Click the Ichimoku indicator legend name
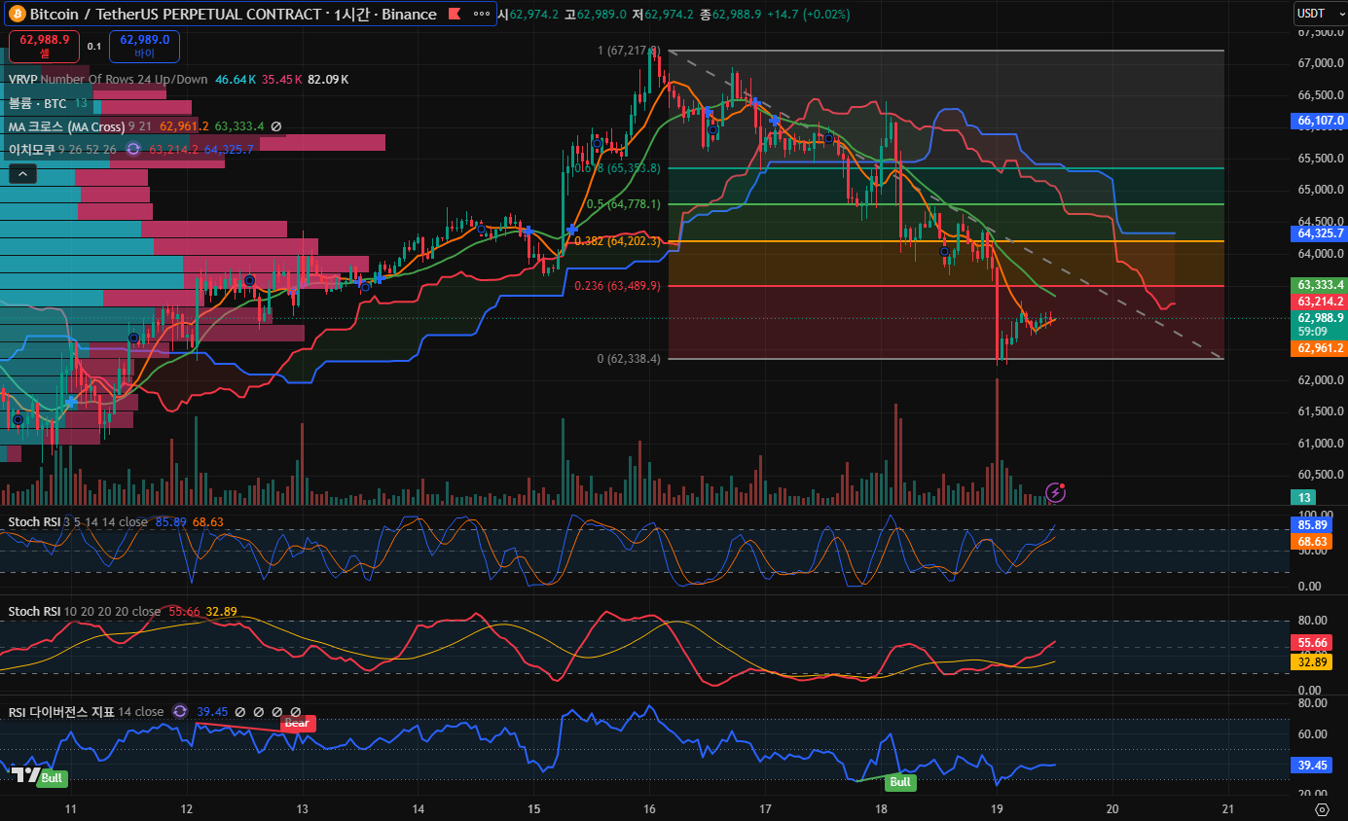1348x821 pixels. pyautogui.click(x=31, y=150)
